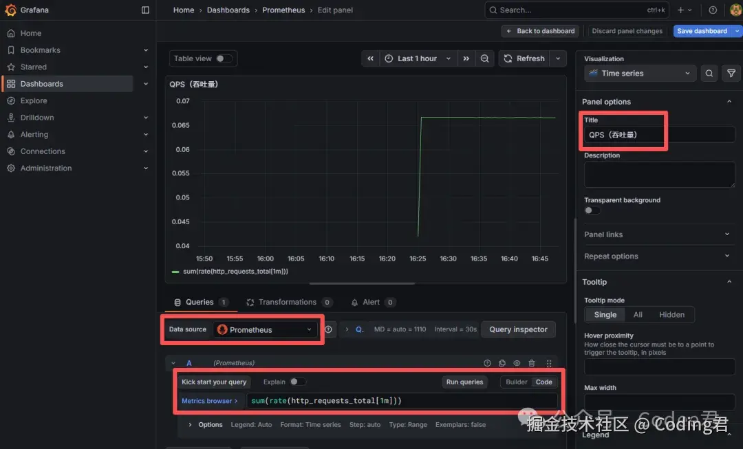Hide query A response eye icon

click(x=517, y=363)
